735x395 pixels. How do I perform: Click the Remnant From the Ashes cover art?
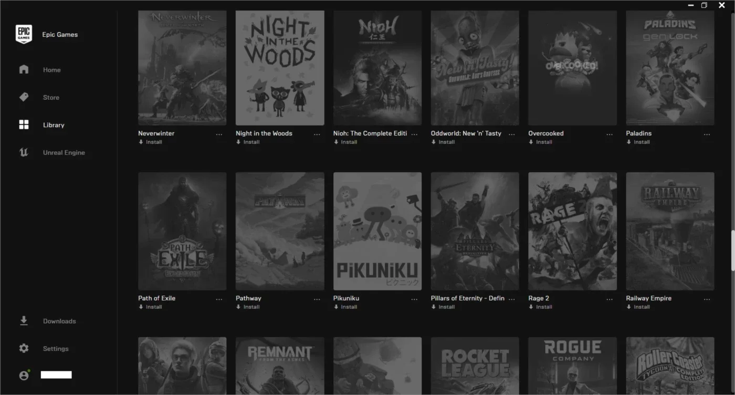(x=280, y=366)
